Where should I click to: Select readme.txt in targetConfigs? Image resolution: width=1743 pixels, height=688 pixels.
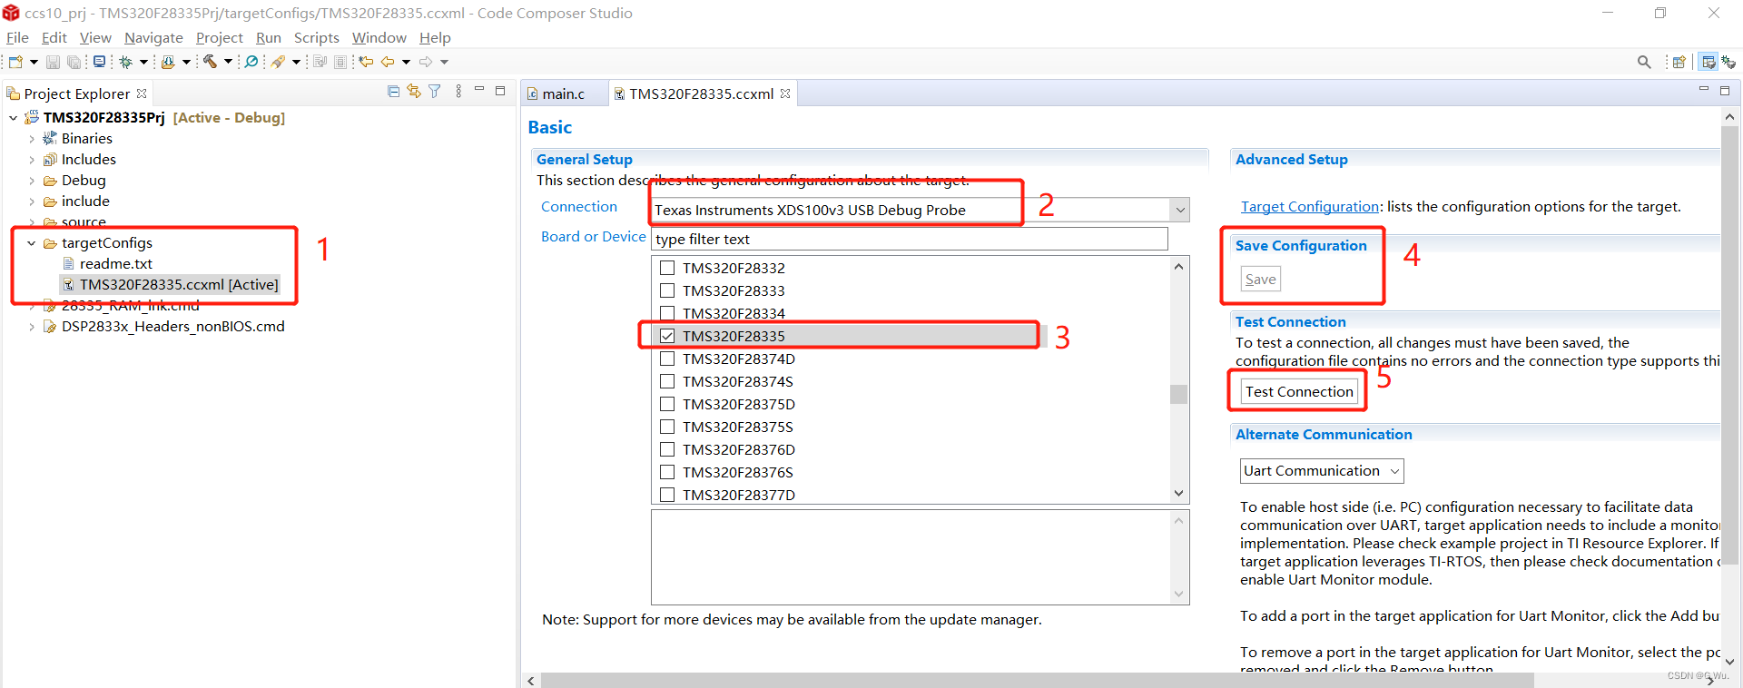116,264
